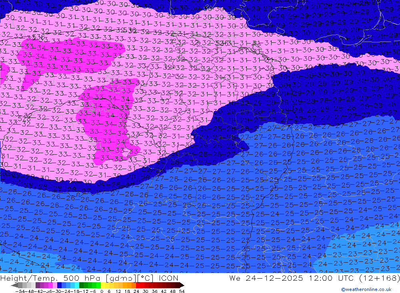Click the -54 label under the legend

(x=19, y=291)
